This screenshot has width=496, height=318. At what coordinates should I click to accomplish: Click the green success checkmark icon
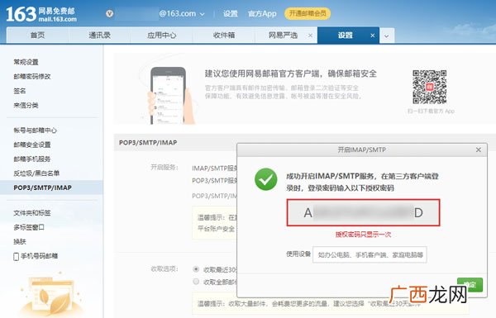[265, 179]
